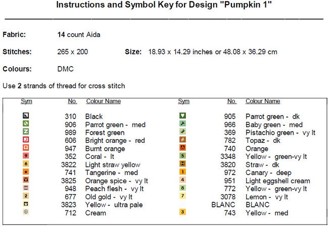Click the No. header above 905
This screenshot has height=227, width=329.
point(231,101)
